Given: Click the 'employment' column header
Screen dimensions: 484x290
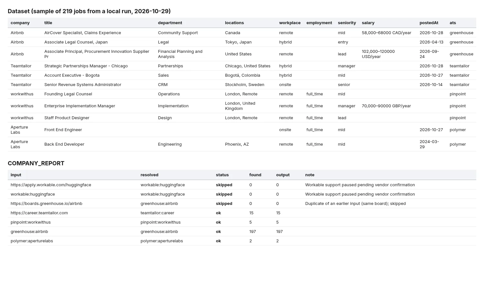Looking at the screenshot, I should pyautogui.click(x=319, y=23).
